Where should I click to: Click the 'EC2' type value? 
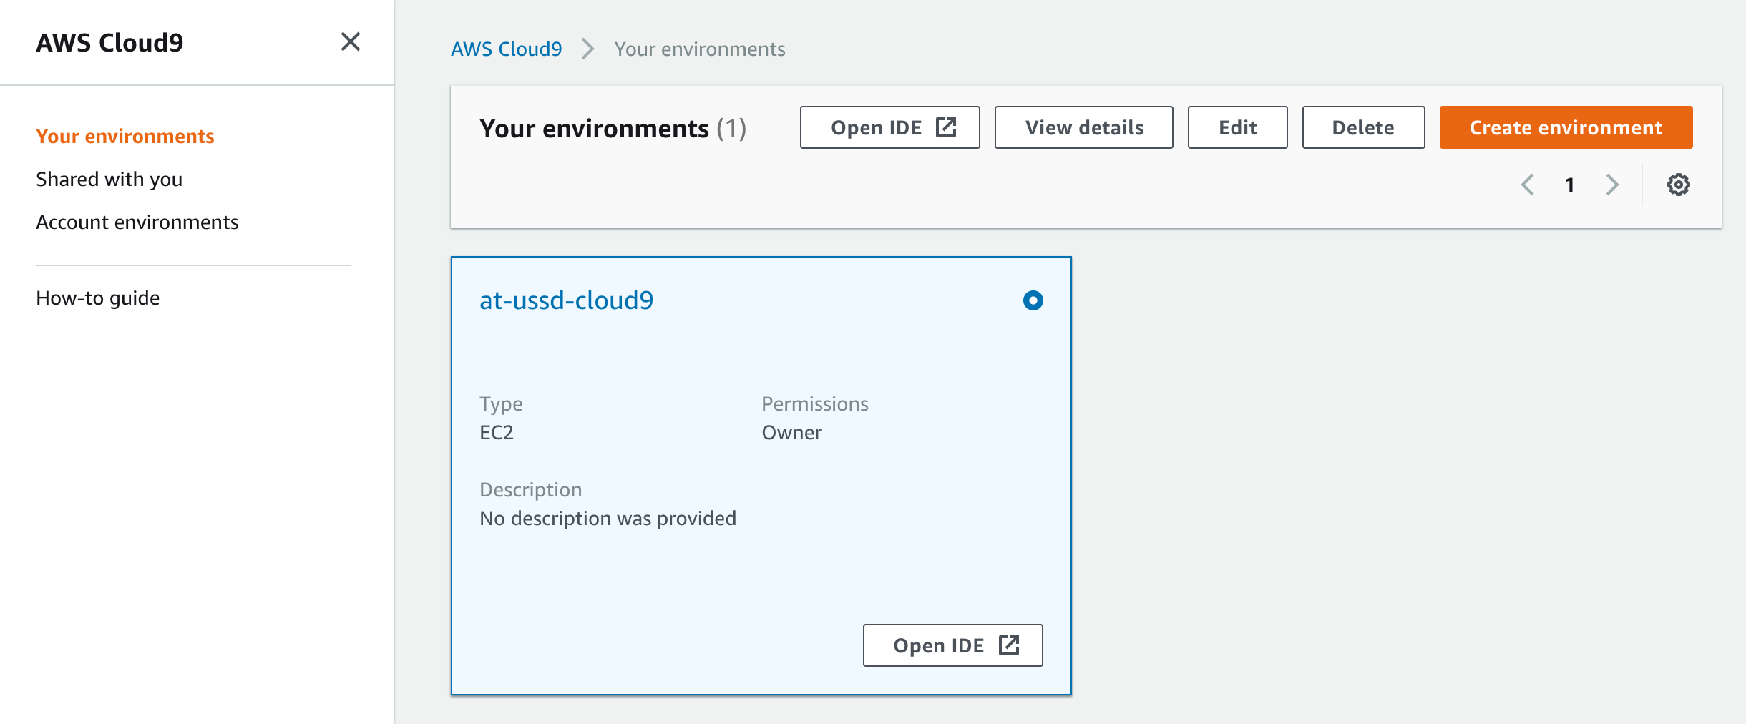[497, 432]
